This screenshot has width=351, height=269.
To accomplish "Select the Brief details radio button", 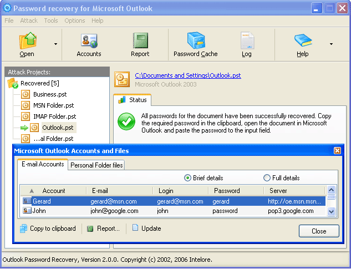I will tap(187, 178).
